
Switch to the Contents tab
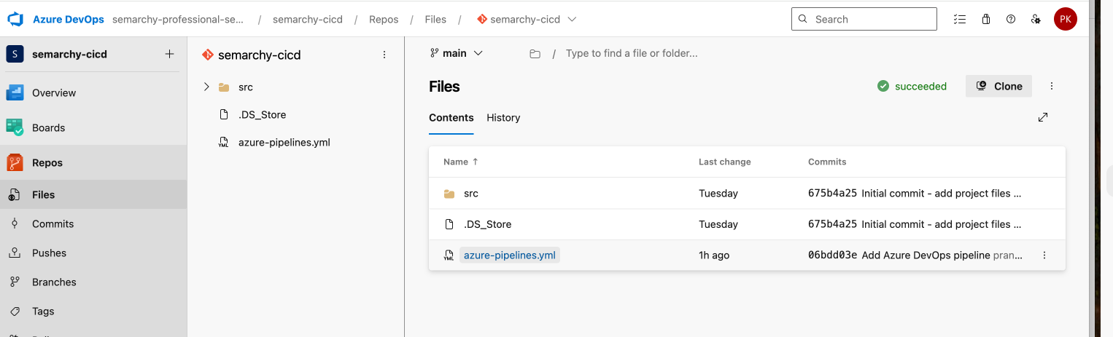coord(451,118)
